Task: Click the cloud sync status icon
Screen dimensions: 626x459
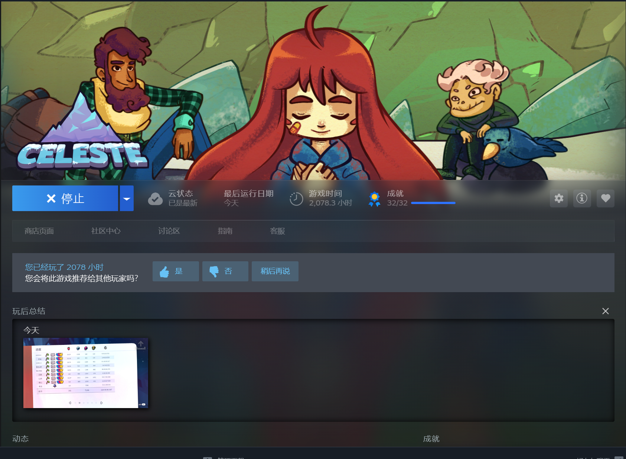Action: click(x=155, y=199)
